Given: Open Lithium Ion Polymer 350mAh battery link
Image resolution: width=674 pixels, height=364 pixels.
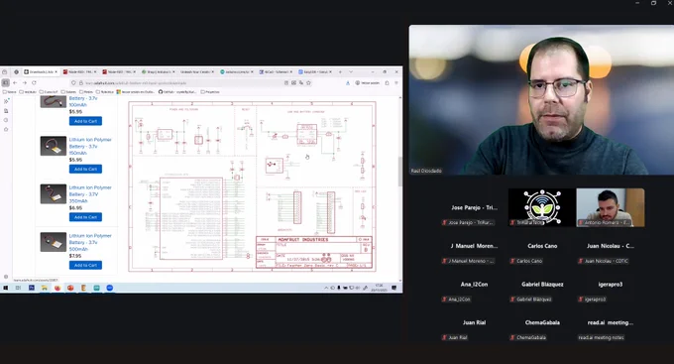Looking at the screenshot, I should tap(90, 194).
